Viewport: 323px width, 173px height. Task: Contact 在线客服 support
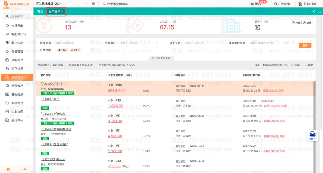[x=282, y=4]
